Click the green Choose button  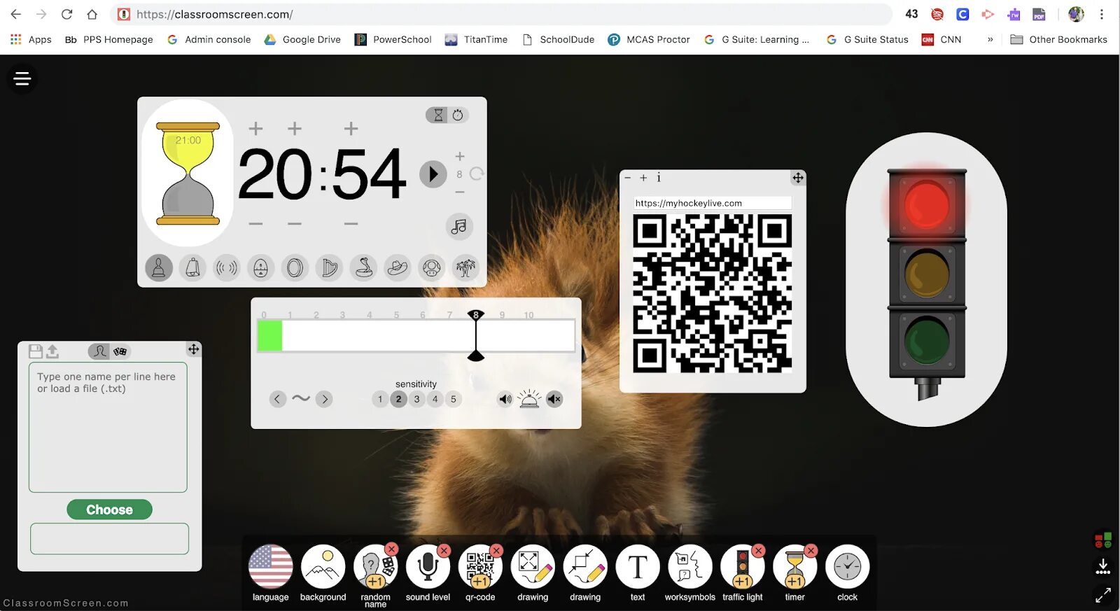pos(109,510)
